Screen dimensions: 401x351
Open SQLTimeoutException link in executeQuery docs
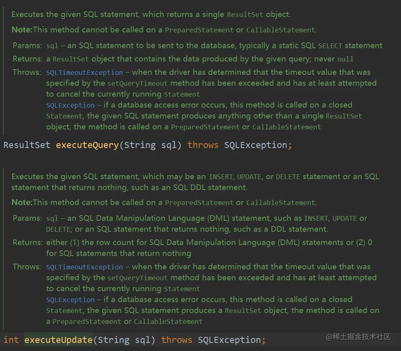pos(84,73)
